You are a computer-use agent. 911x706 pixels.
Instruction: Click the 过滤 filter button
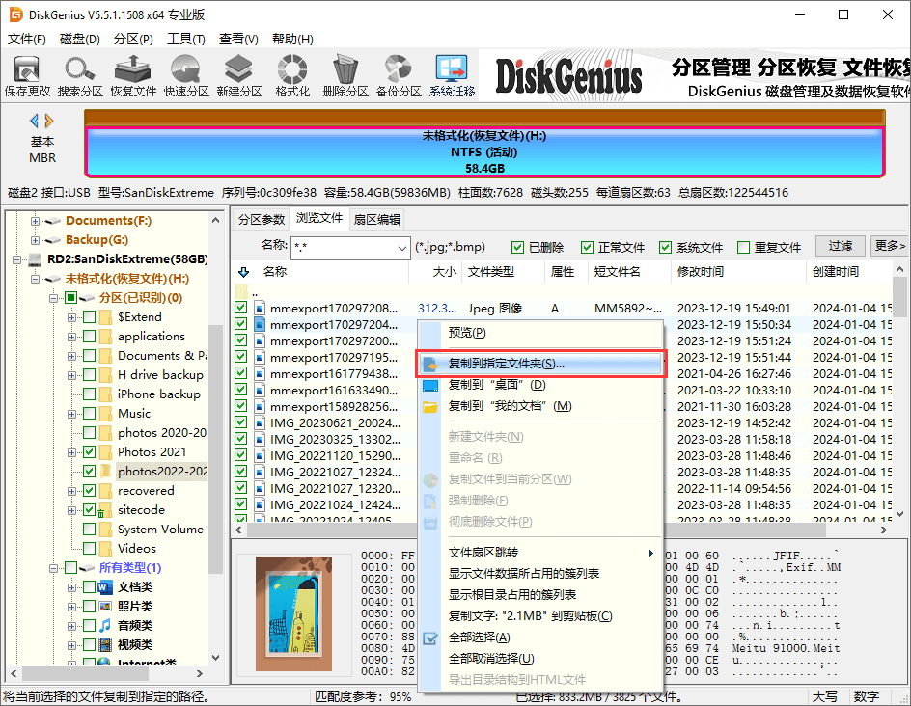click(841, 246)
